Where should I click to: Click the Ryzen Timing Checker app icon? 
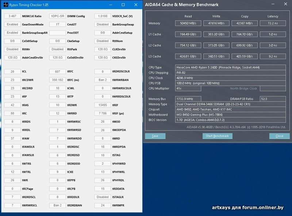(5, 5)
